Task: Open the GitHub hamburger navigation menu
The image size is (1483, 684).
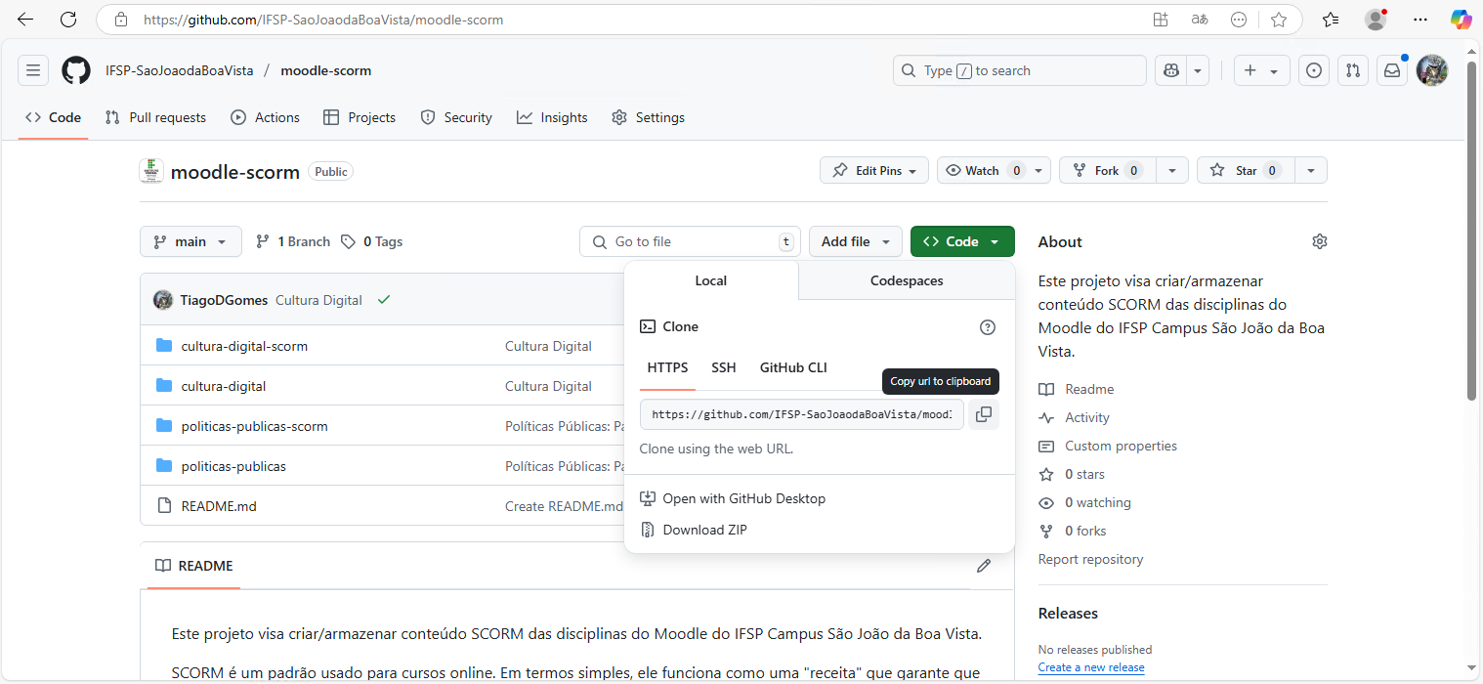Action: coord(33,70)
